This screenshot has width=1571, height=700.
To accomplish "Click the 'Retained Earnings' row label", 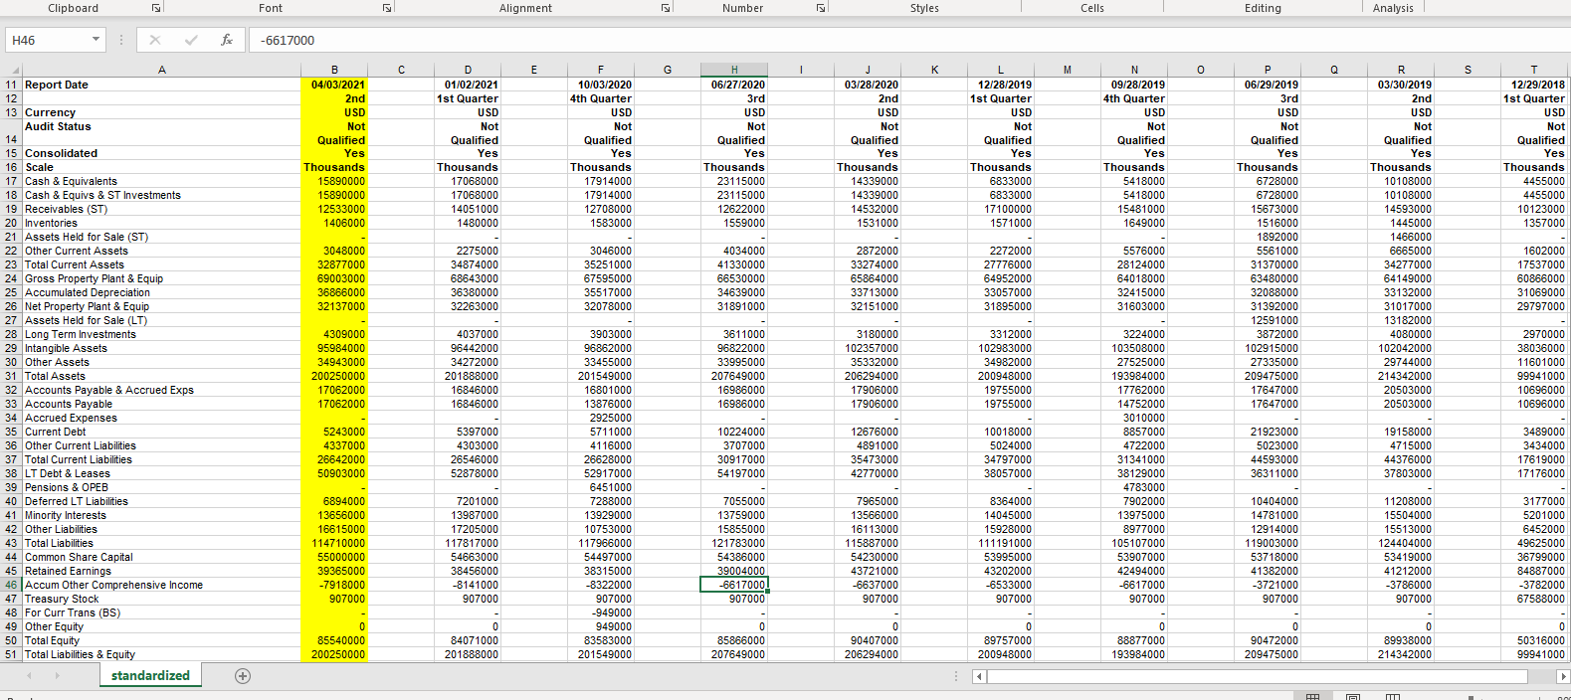I will [x=68, y=571].
